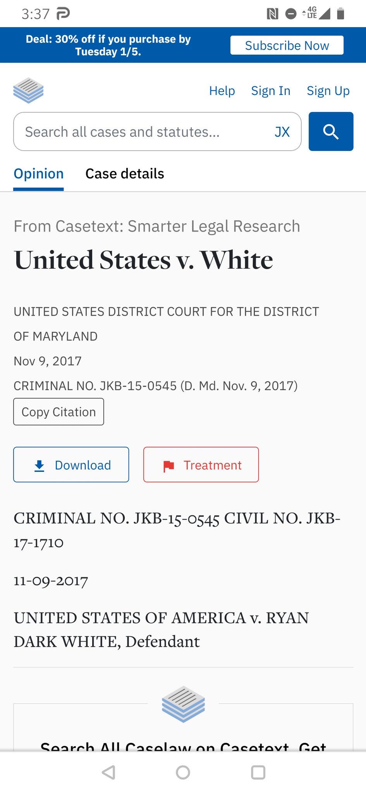Open the Help link

click(x=222, y=91)
